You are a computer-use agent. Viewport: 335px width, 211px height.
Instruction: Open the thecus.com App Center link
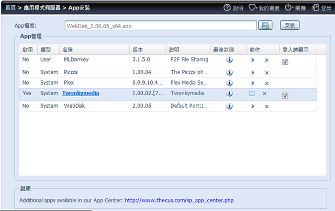tap(179, 201)
